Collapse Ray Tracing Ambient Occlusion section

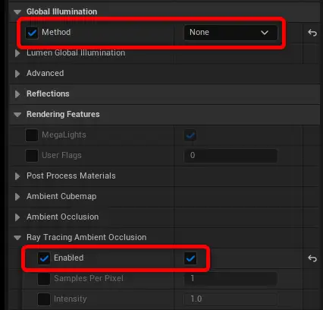[x=17, y=238]
